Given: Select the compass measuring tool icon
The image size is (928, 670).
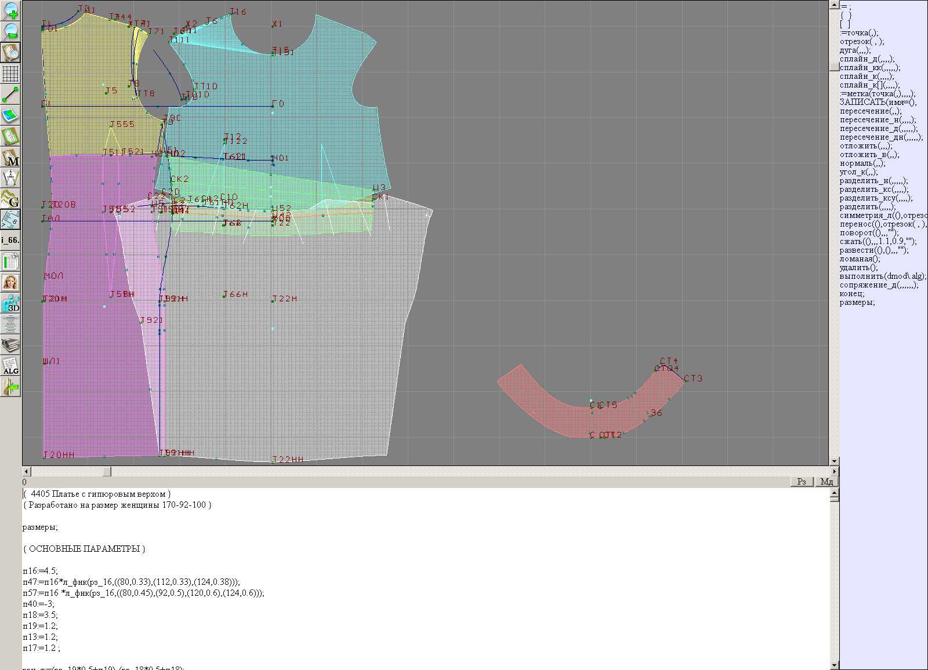Looking at the screenshot, I should pyautogui.click(x=10, y=178).
